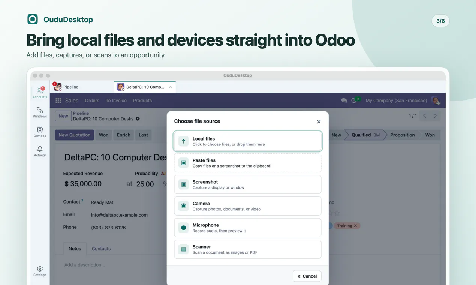476x285 pixels.
Task: Choose Paste files source
Action: [x=247, y=163]
